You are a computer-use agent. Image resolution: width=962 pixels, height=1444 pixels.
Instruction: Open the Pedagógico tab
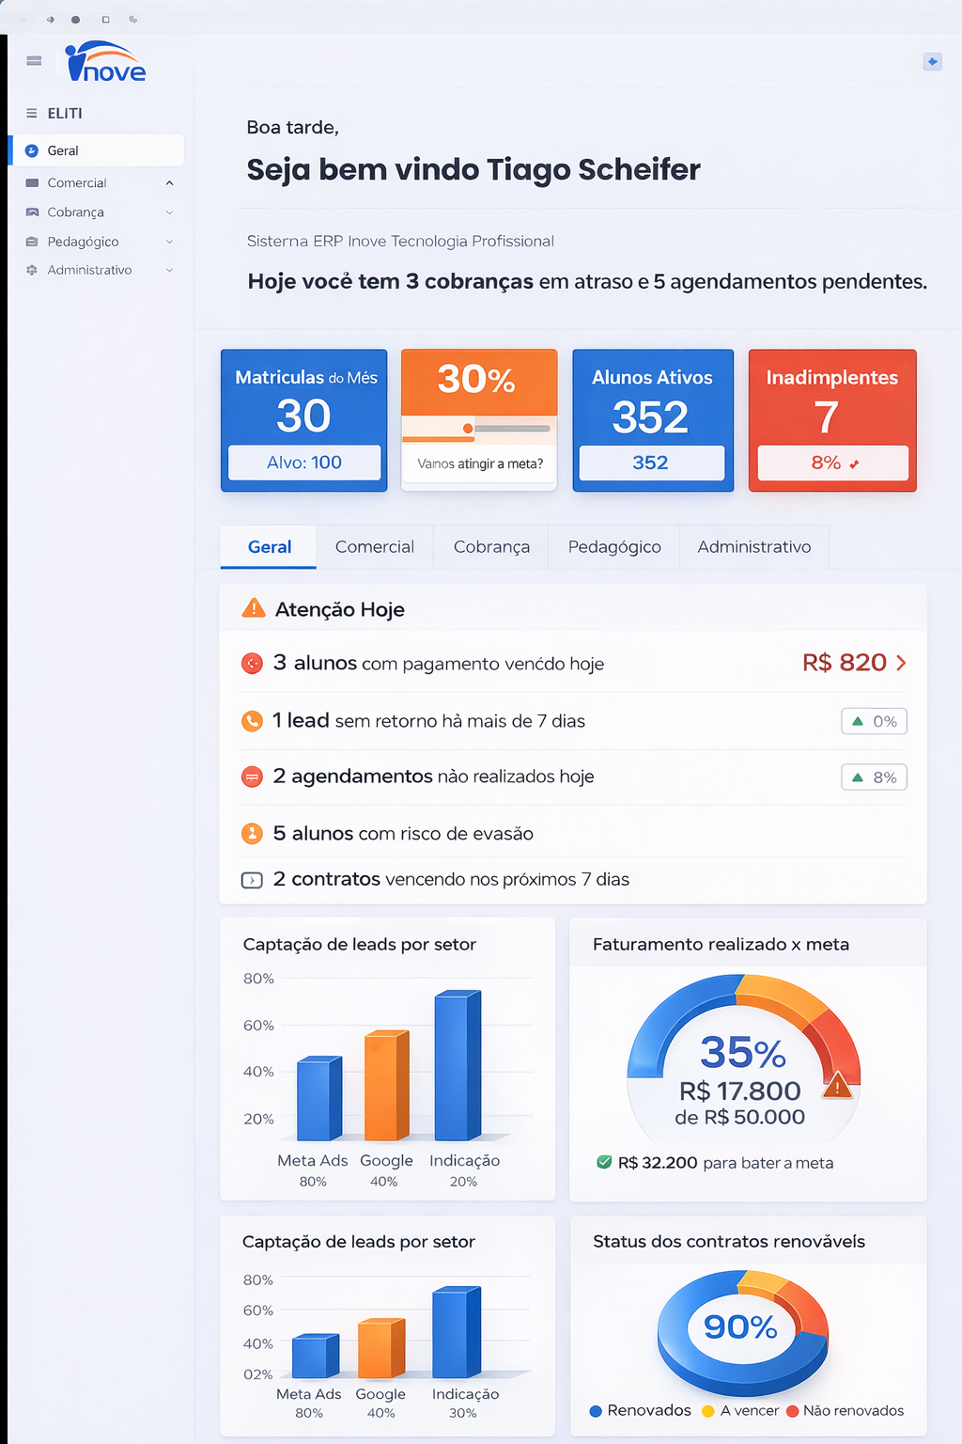pyautogui.click(x=614, y=547)
